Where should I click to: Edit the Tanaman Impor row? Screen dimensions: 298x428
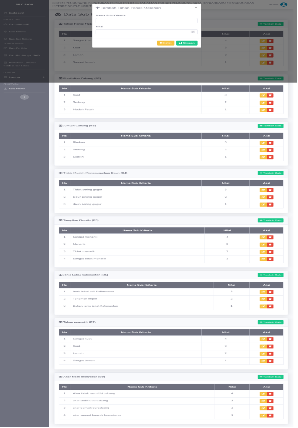263,299
